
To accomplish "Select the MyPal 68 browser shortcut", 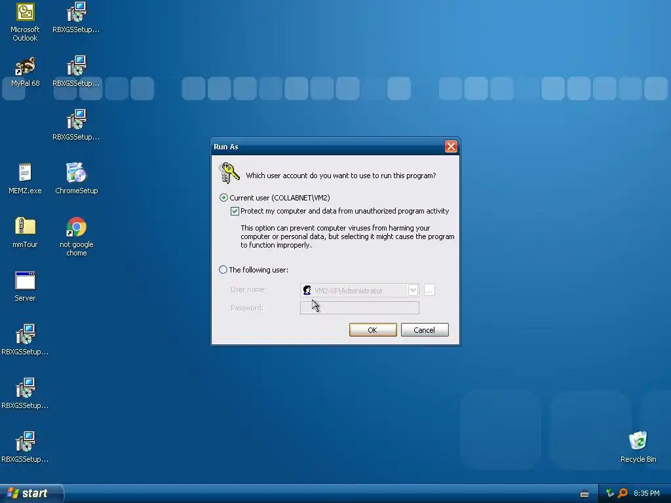I will (25, 72).
